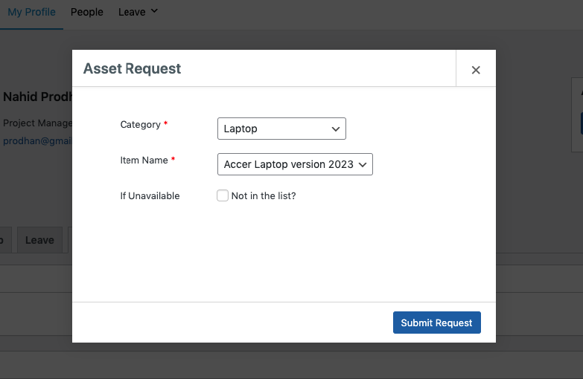
Task: Click the 'Not in the list?' label text
Action: [x=264, y=196]
